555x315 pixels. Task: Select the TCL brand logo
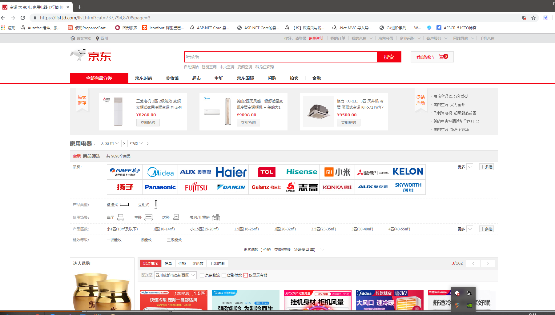click(266, 172)
